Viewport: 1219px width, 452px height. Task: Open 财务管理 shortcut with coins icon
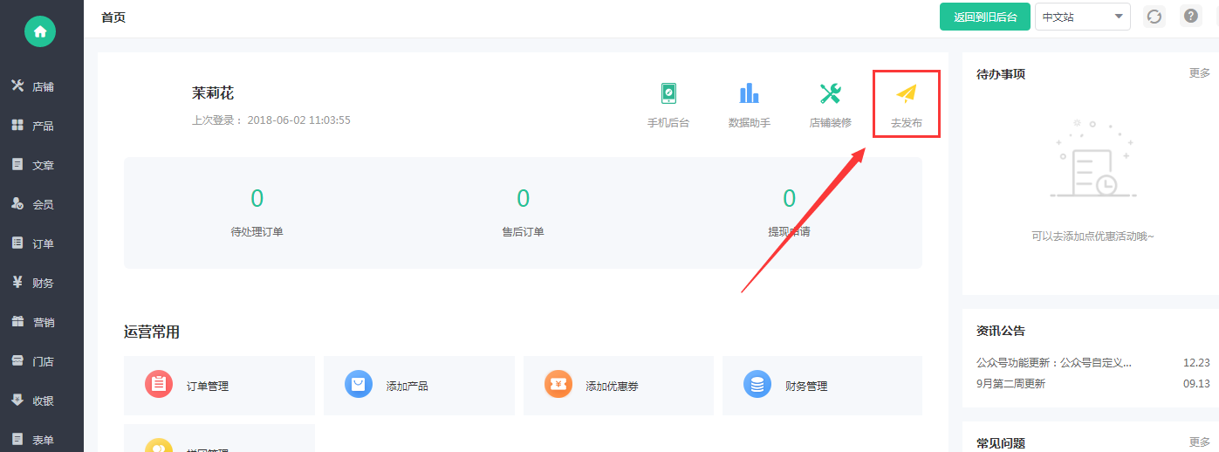tap(822, 385)
